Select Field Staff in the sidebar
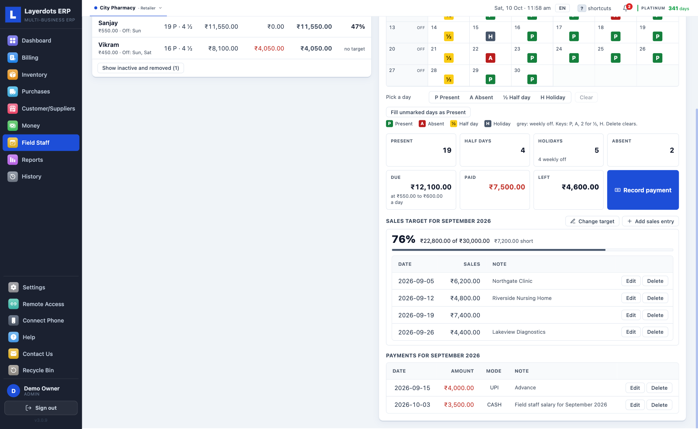This screenshot has height=429, width=698. point(41,143)
